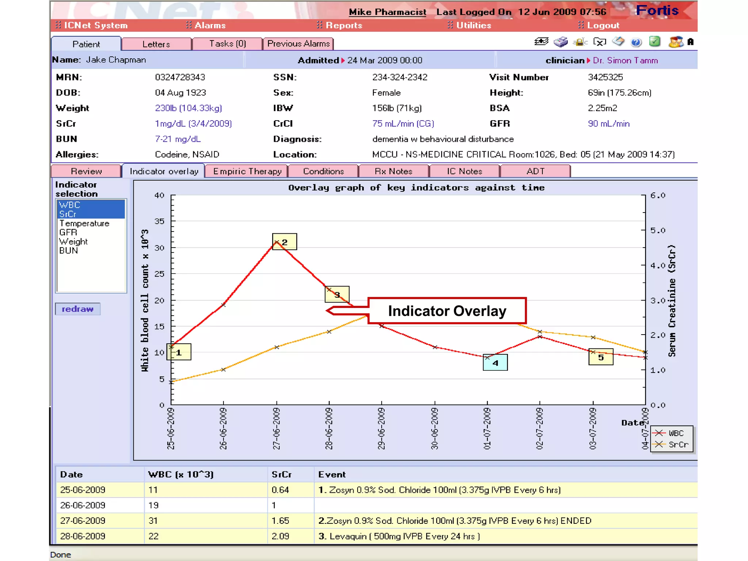Click the weight value 230lb (104.33kg)
The width and height of the screenshot is (748, 561).
[x=188, y=108]
